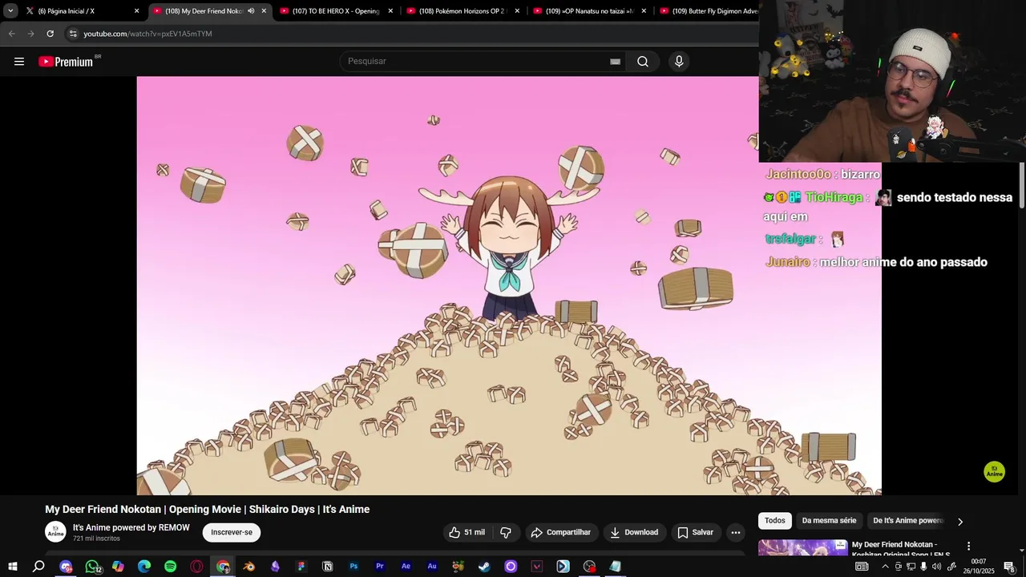This screenshot has width=1026, height=577.
Task: Open the YouTube guide hamburger menu
Action: tap(19, 62)
